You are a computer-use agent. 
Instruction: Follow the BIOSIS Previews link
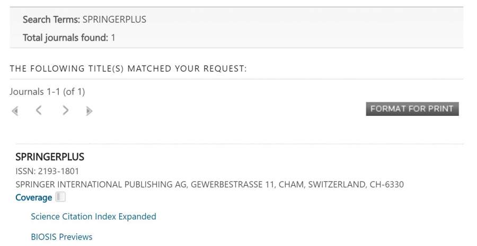(x=61, y=236)
